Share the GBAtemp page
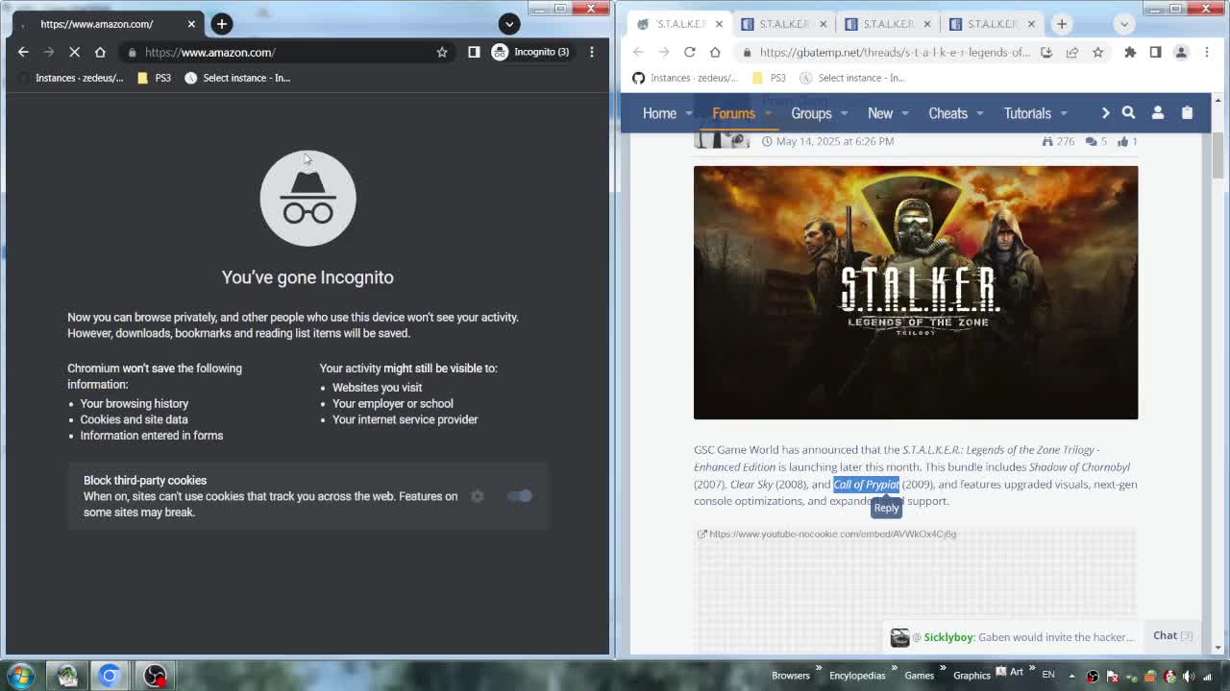The image size is (1230, 691). pyautogui.click(x=1071, y=52)
